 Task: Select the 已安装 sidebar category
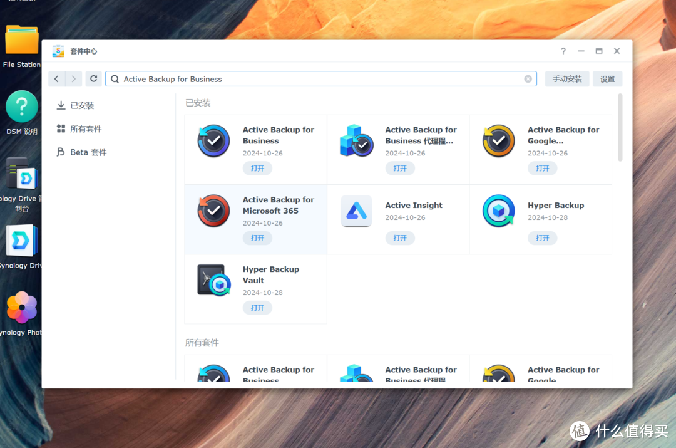coord(82,105)
